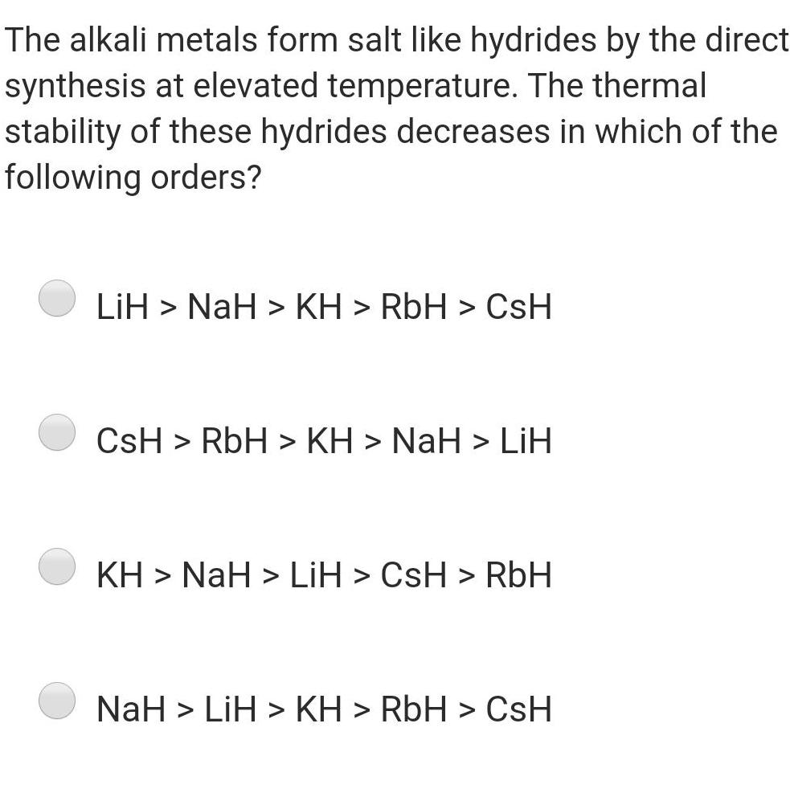Image resolution: width=790 pixels, height=801 pixels.
Task: Click "RbH" at the end of the third option
Action: tap(519, 575)
